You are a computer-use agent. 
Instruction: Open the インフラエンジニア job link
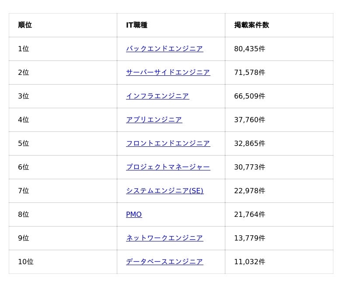[157, 96]
